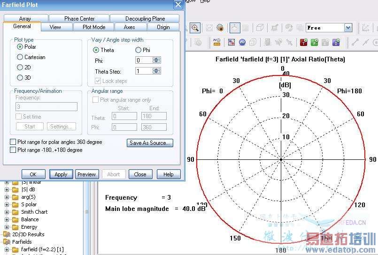Expand the arg(S) folder
This screenshot has width=378, height=255.
click(7, 197)
